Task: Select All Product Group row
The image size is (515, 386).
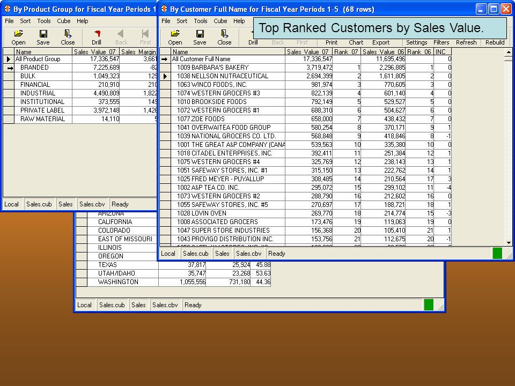Action: (x=80, y=59)
